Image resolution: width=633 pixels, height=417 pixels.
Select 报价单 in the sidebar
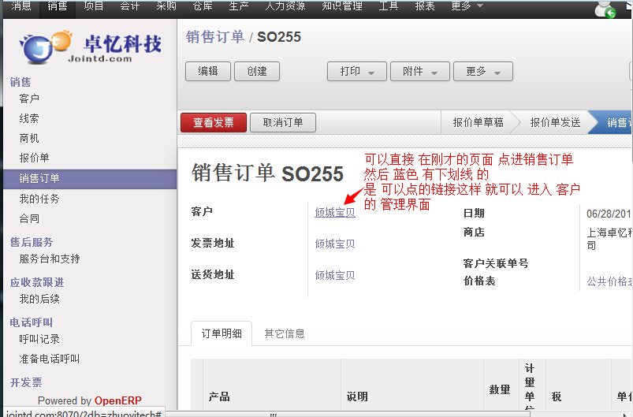[34, 158]
